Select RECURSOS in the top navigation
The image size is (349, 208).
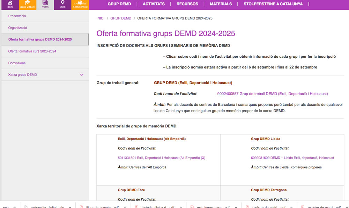(x=187, y=4)
